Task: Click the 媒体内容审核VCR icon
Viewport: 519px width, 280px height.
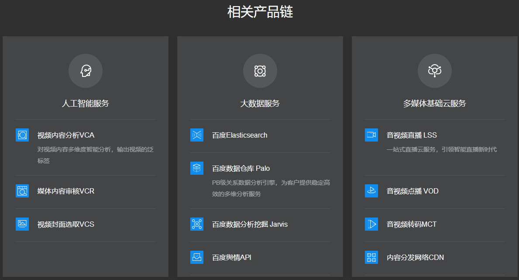Action: point(22,191)
